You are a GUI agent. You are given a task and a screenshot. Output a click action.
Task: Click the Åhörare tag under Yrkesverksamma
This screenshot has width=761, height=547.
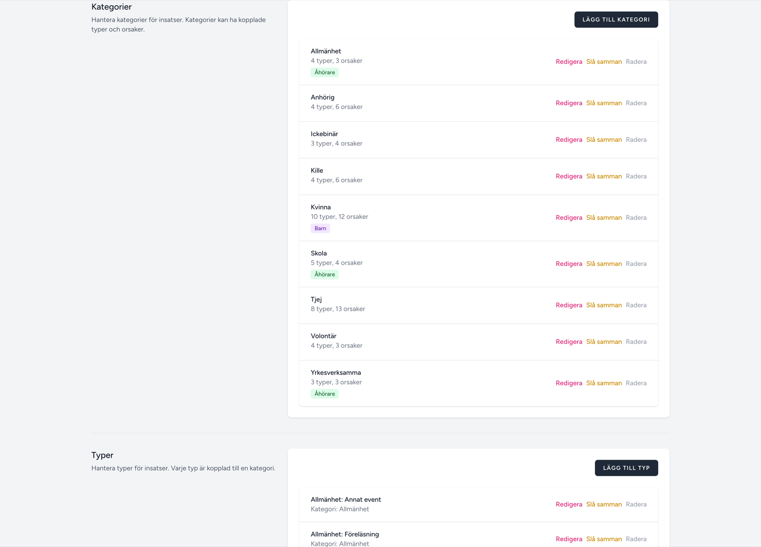325,394
